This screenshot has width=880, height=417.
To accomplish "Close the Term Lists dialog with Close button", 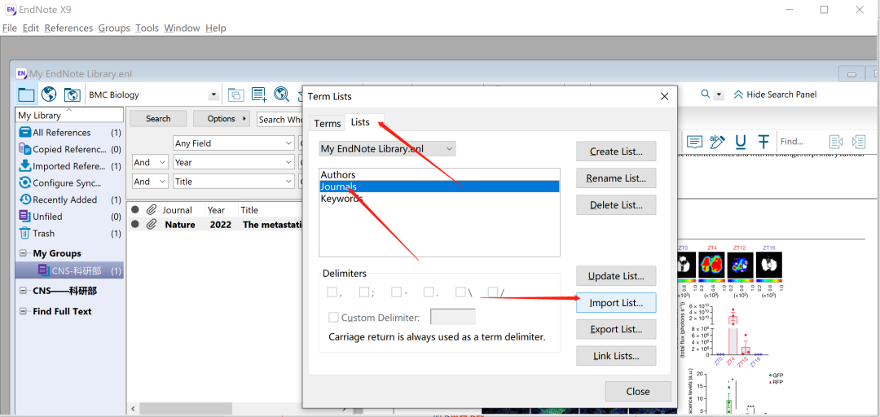I will [x=638, y=391].
